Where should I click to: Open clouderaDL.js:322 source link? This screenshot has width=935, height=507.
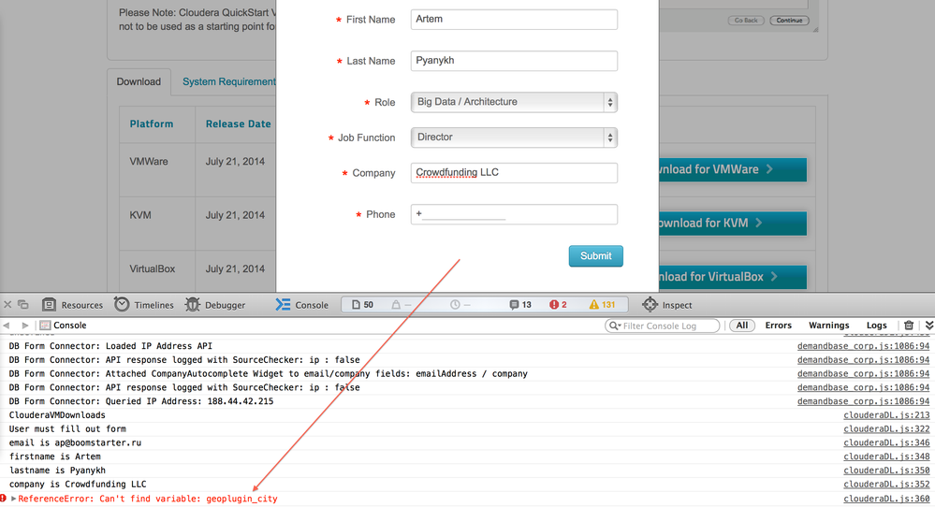886,429
